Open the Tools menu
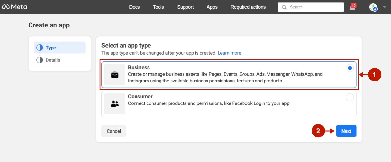 coord(159,7)
